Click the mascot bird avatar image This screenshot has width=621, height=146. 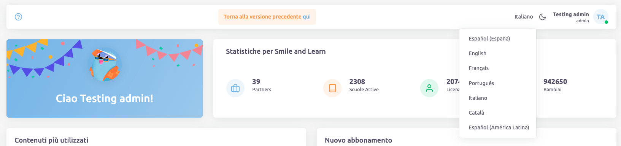click(x=105, y=65)
